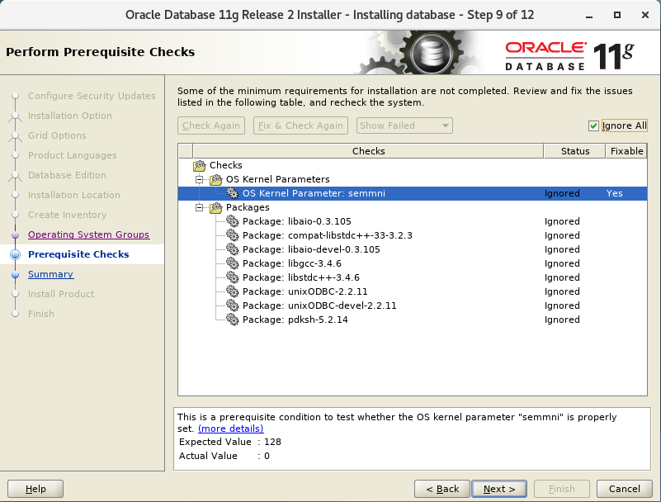Select the Installation Option step

coord(70,116)
